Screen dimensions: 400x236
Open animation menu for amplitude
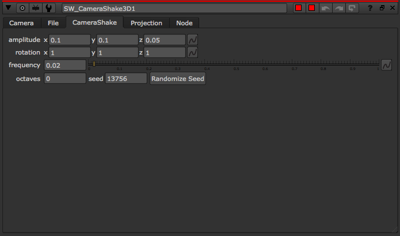(x=193, y=40)
